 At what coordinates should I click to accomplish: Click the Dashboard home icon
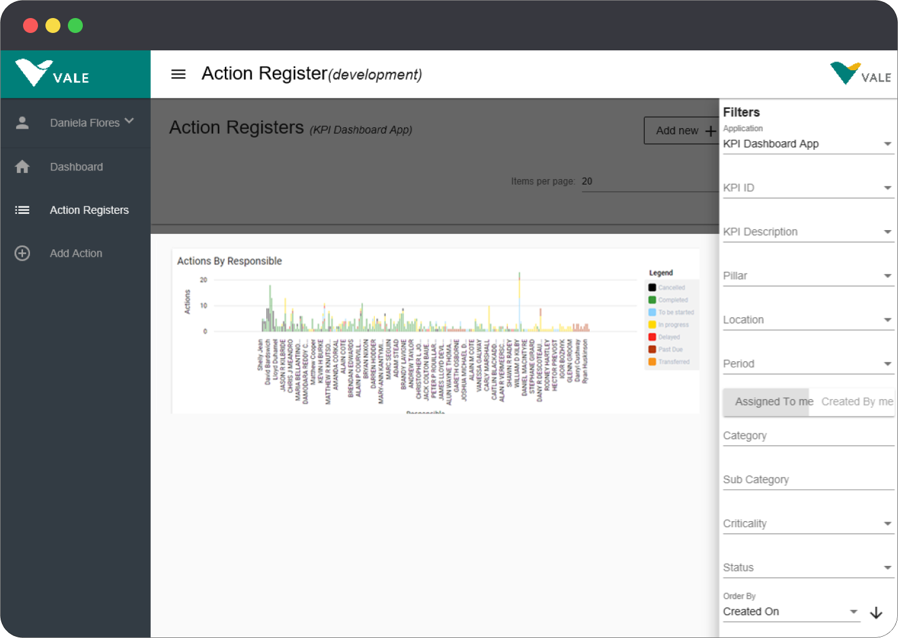[x=22, y=167]
